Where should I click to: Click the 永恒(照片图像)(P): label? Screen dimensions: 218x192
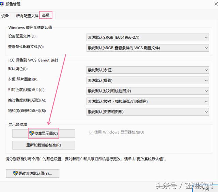(x=23, y=80)
